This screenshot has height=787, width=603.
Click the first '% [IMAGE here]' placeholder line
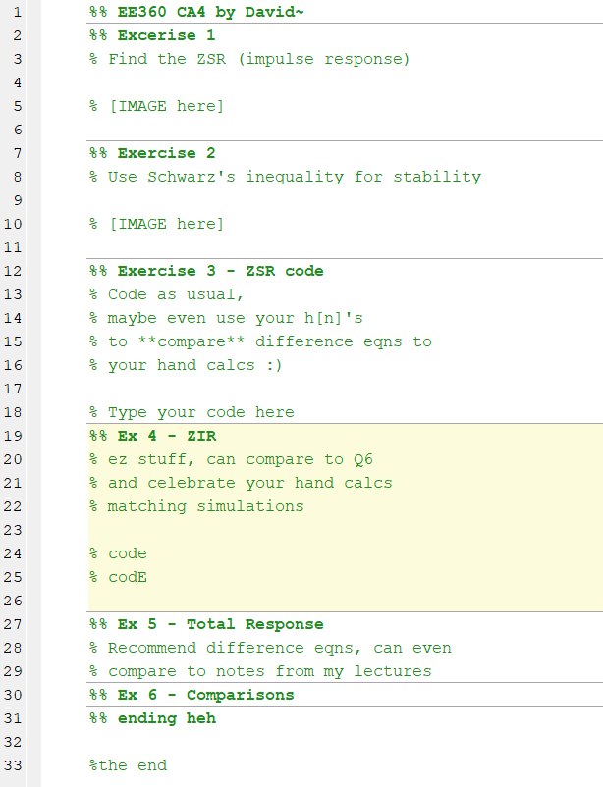click(x=156, y=106)
